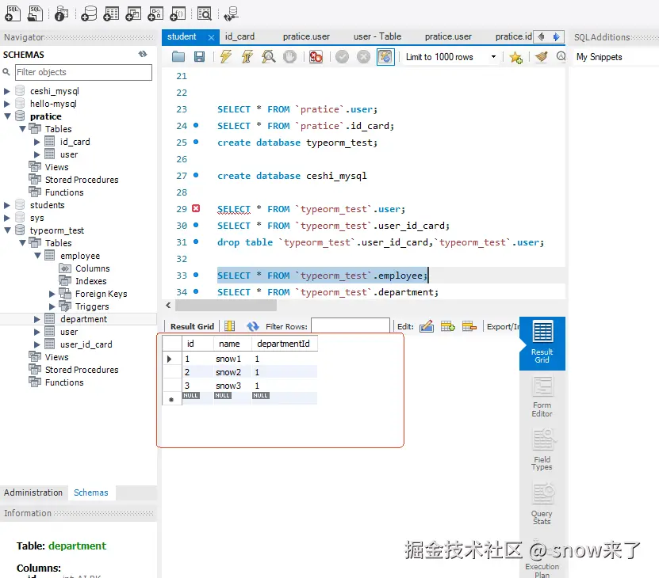Toggle auto-commit mode
The height and width of the screenshot is (578, 659).
(385, 57)
